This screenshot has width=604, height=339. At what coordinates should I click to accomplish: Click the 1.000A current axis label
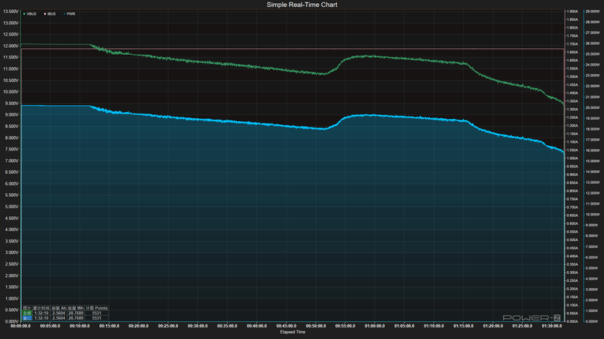click(x=572, y=158)
